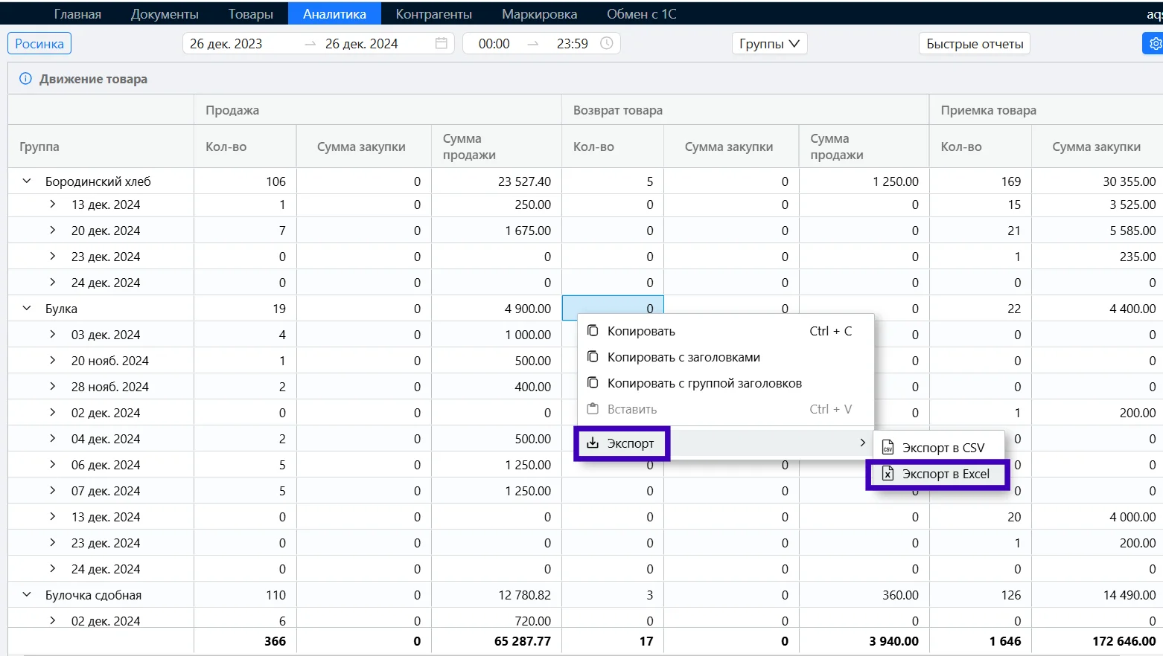Click Кол-во header under Приемка товара
The height and width of the screenshot is (656, 1163).
coord(980,147)
